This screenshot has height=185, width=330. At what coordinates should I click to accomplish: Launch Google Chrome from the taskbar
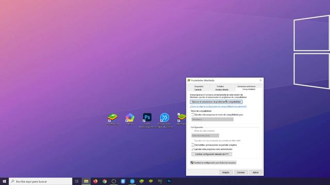(105, 181)
